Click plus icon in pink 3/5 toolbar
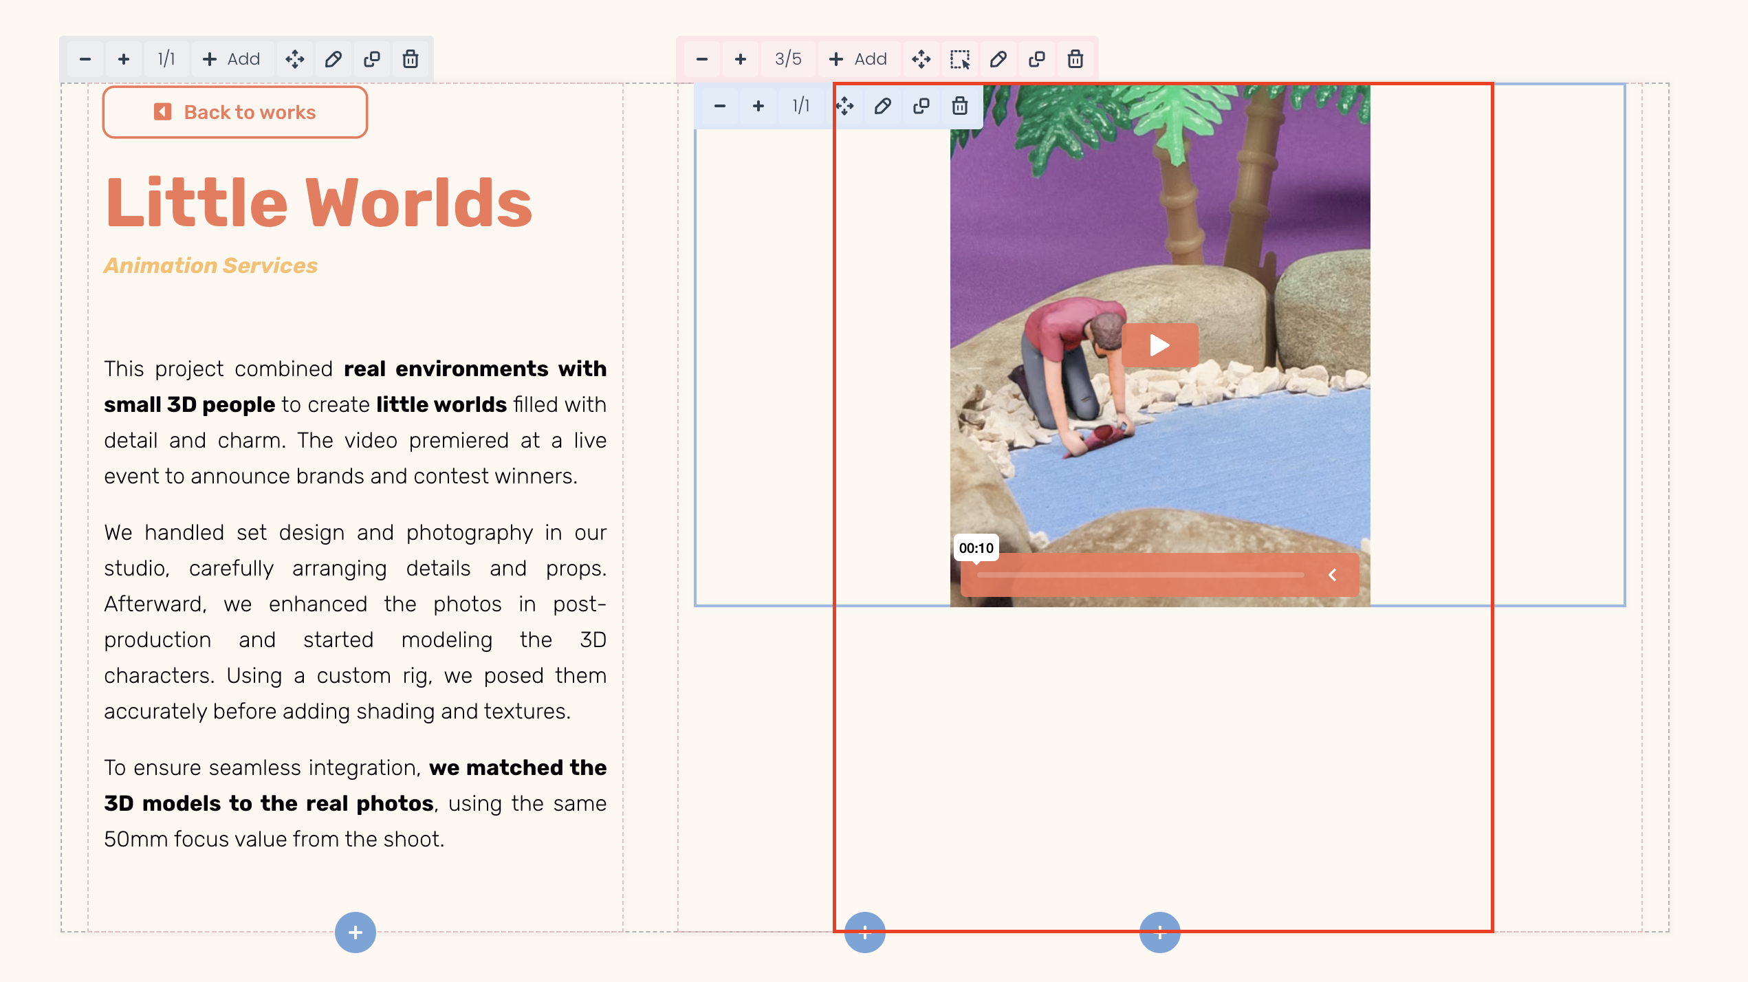The image size is (1748, 982). (x=741, y=59)
